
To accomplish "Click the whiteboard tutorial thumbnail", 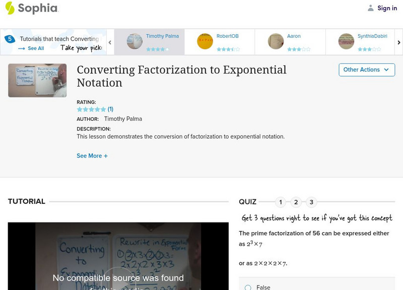I will pos(37,81).
